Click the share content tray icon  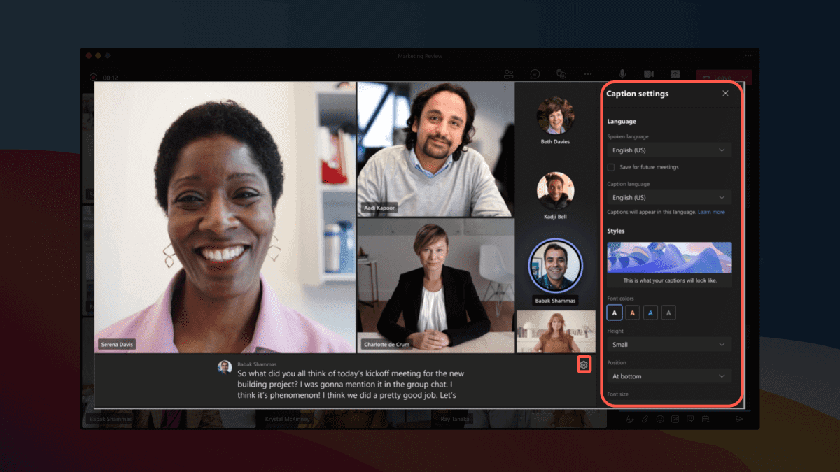[675, 74]
